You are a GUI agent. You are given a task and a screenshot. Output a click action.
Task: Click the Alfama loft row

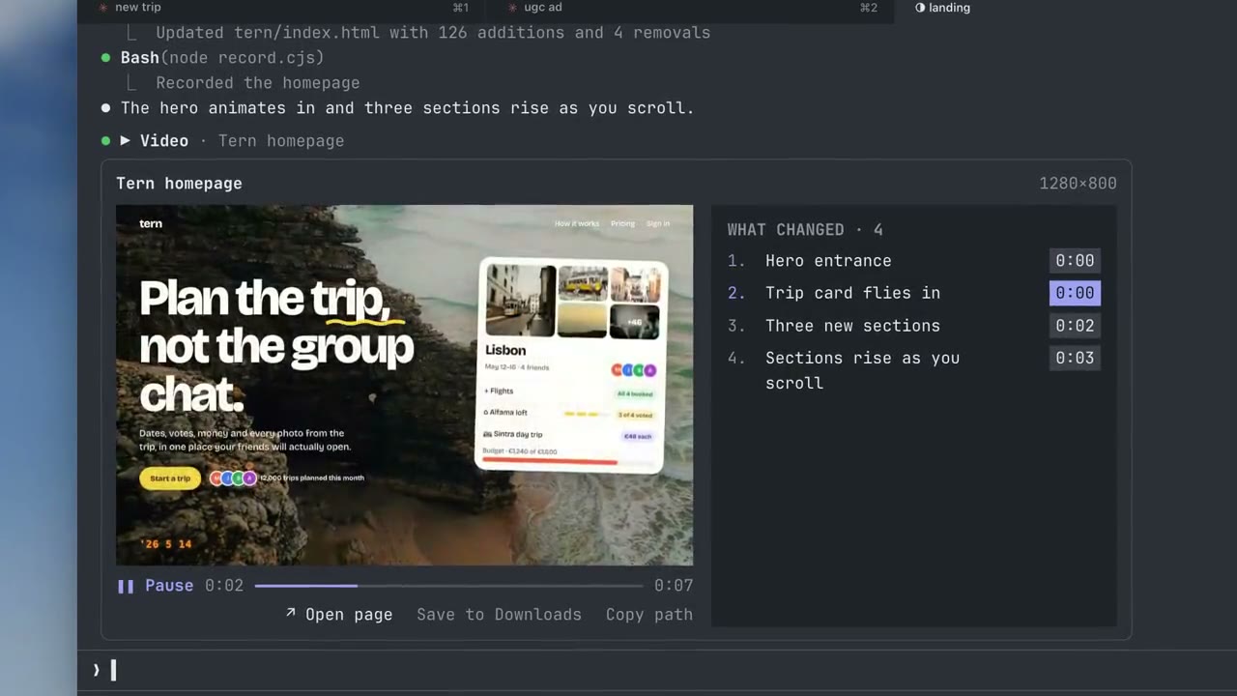pos(569,414)
